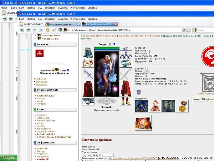The width and height of the screenshot is (214, 161).
Task: Open Инструменты menu in front window
Action: [x=77, y=19]
